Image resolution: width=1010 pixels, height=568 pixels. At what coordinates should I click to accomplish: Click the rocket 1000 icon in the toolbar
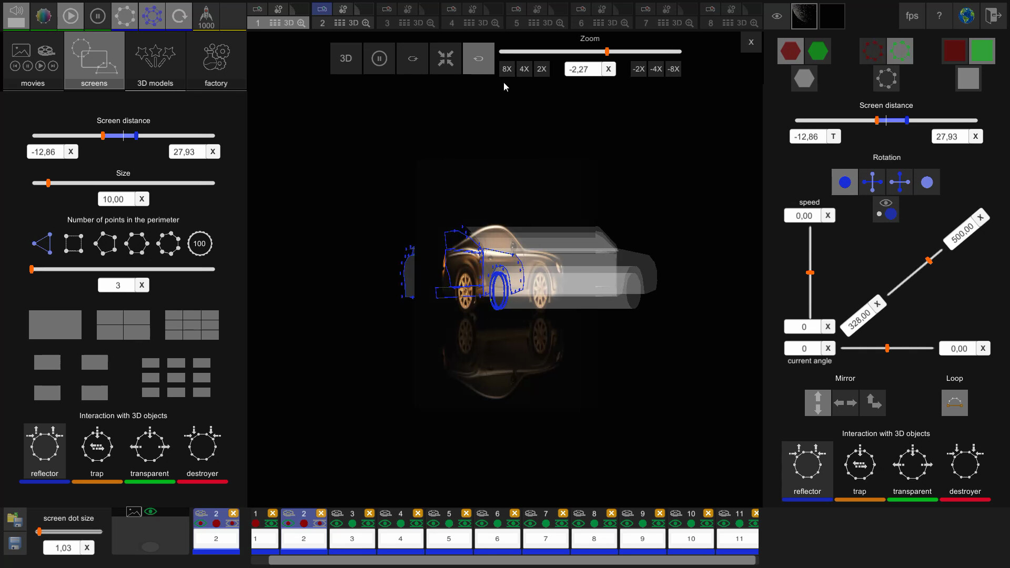coord(206,15)
